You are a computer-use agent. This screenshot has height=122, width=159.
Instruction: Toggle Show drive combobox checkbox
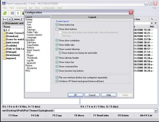(57, 40)
